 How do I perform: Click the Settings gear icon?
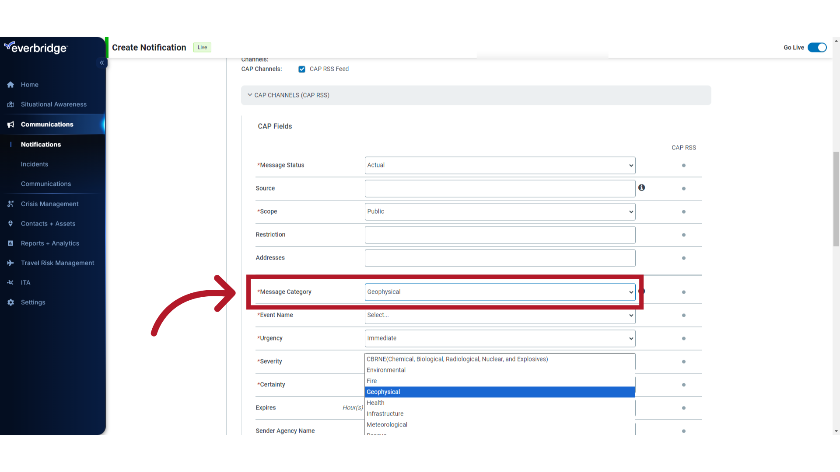coord(10,302)
